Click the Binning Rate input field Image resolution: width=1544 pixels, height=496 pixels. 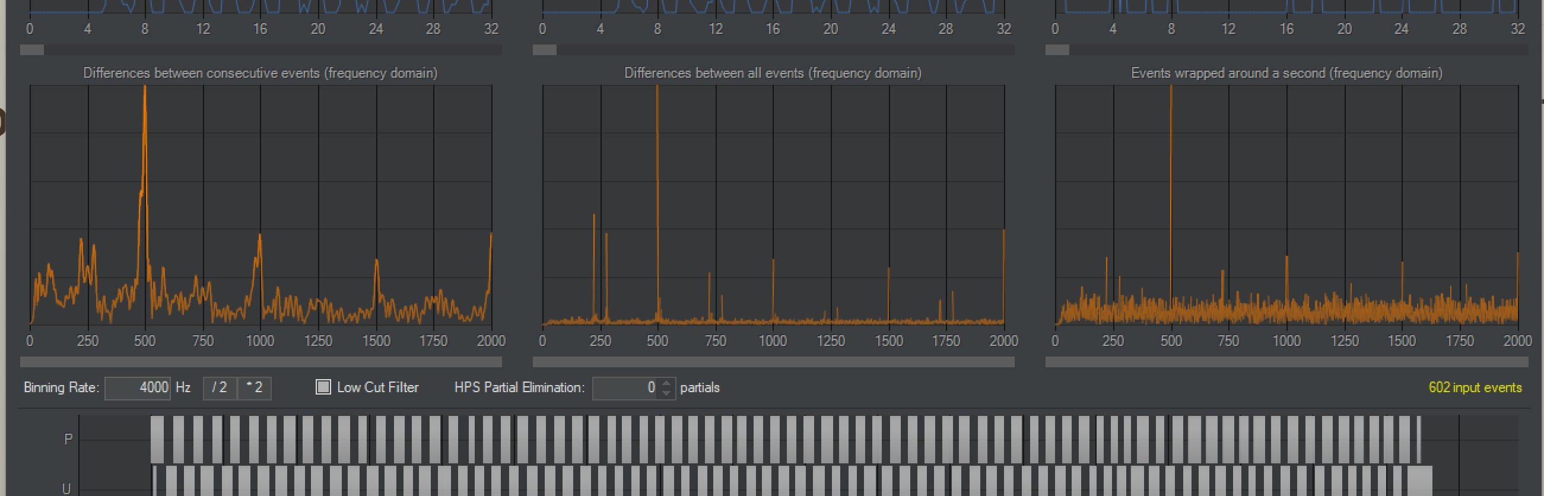138,387
